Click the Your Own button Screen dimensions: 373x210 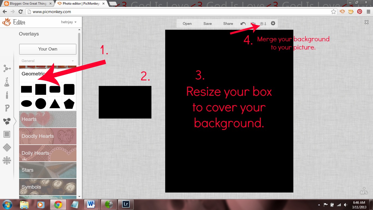coord(48,49)
